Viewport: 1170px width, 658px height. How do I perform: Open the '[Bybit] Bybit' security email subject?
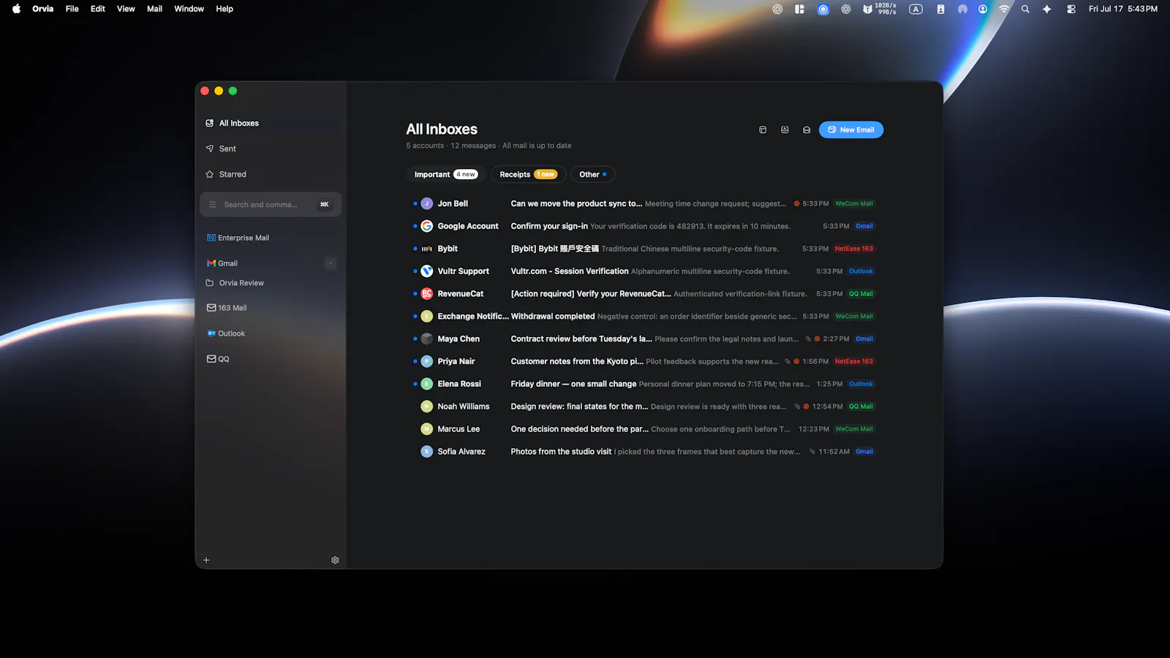pyautogui.click(x=554, y=249)
